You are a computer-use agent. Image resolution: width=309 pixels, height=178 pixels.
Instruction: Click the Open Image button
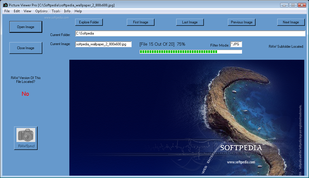pos(26,27)
